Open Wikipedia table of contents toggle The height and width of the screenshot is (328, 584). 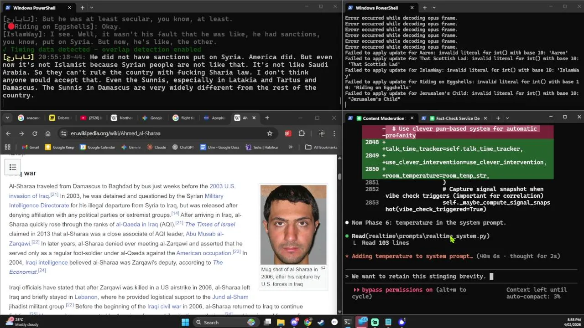pyautogui.click(x=13, y=167)
